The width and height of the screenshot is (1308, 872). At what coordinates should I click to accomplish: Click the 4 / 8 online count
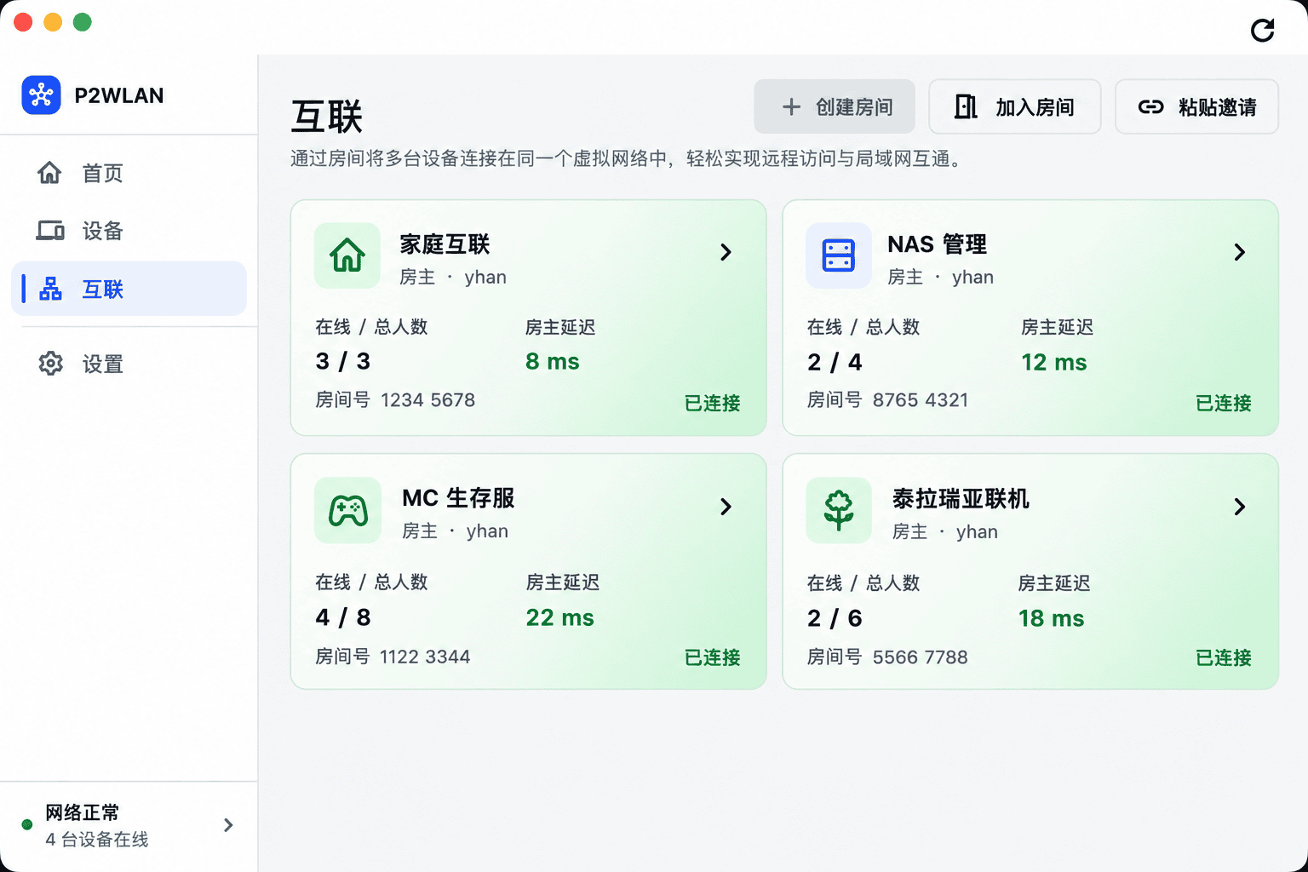tap(343, 617)
